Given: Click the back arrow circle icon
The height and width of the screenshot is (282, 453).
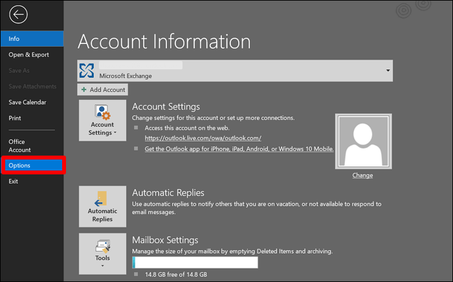Looking at the screenshot, I should pos(18,15).
